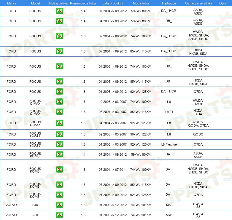Select the 1.6 Ti cell

(169, 112)
